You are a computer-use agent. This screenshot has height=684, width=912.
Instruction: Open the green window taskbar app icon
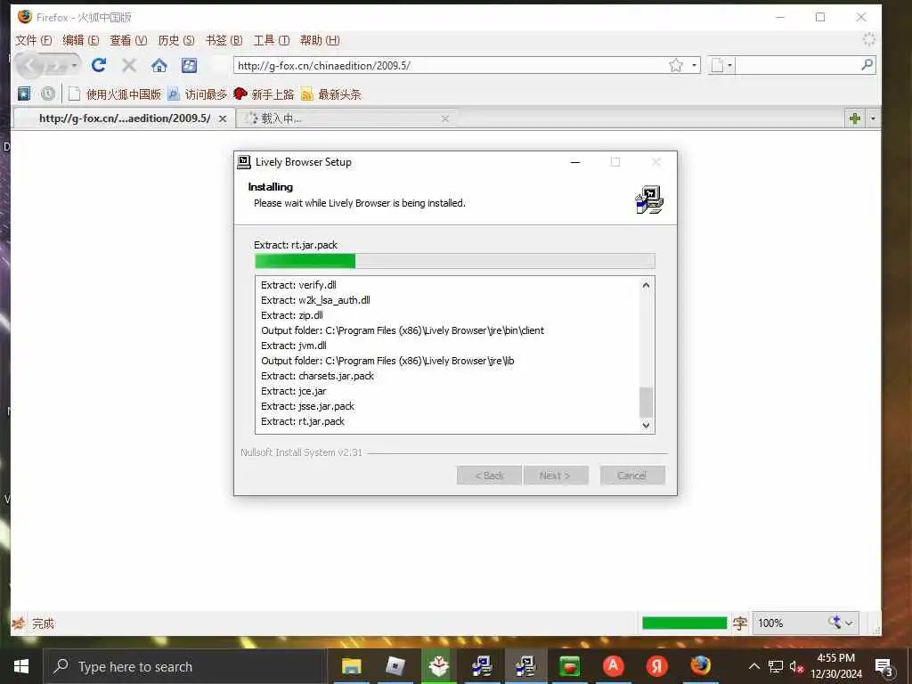569,666
